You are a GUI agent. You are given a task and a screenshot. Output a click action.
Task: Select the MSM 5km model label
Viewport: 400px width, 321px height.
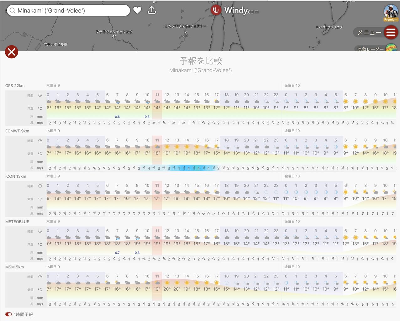[14, 267]
